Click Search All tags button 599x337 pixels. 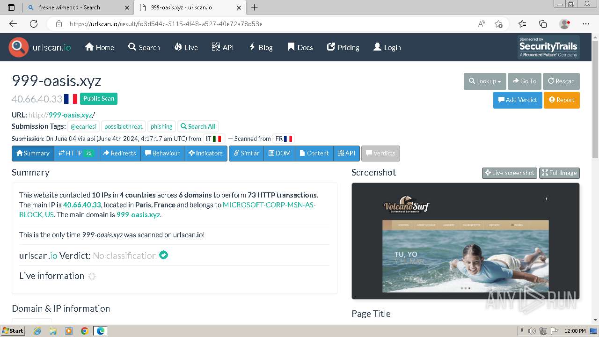pyautogui.click(x=198, y=126)
